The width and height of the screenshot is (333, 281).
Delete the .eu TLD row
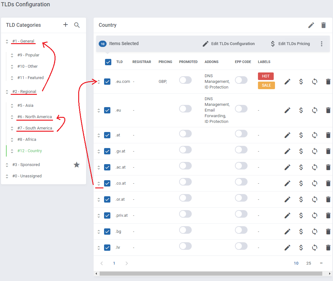point(328,110)
